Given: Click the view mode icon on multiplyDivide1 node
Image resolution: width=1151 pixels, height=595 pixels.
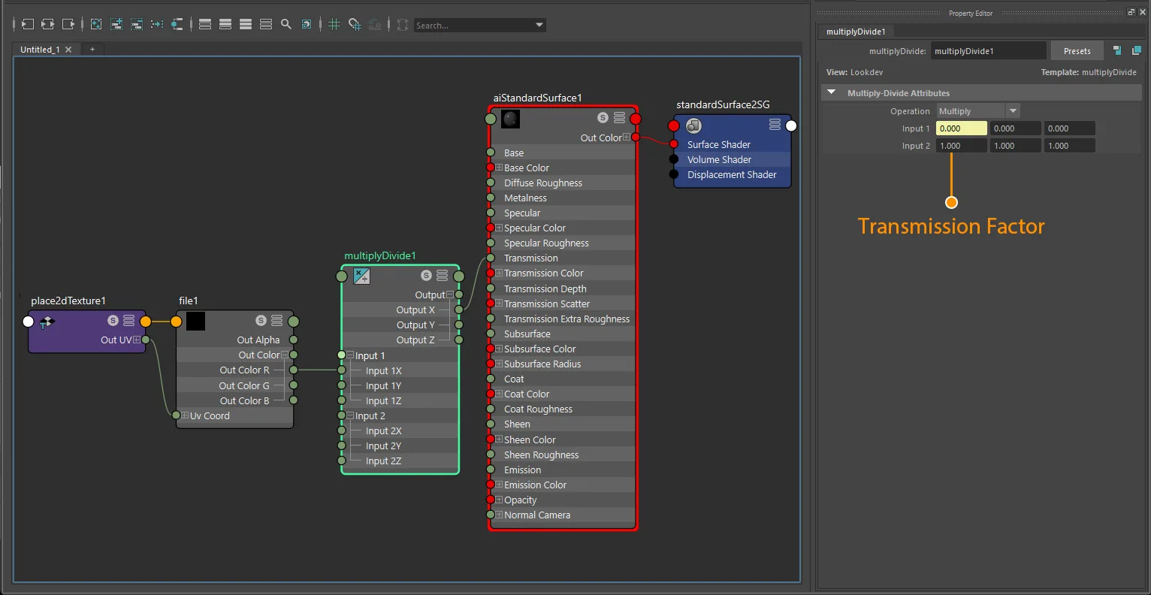Looking at the screenshot, I should [x=443, y=276].
